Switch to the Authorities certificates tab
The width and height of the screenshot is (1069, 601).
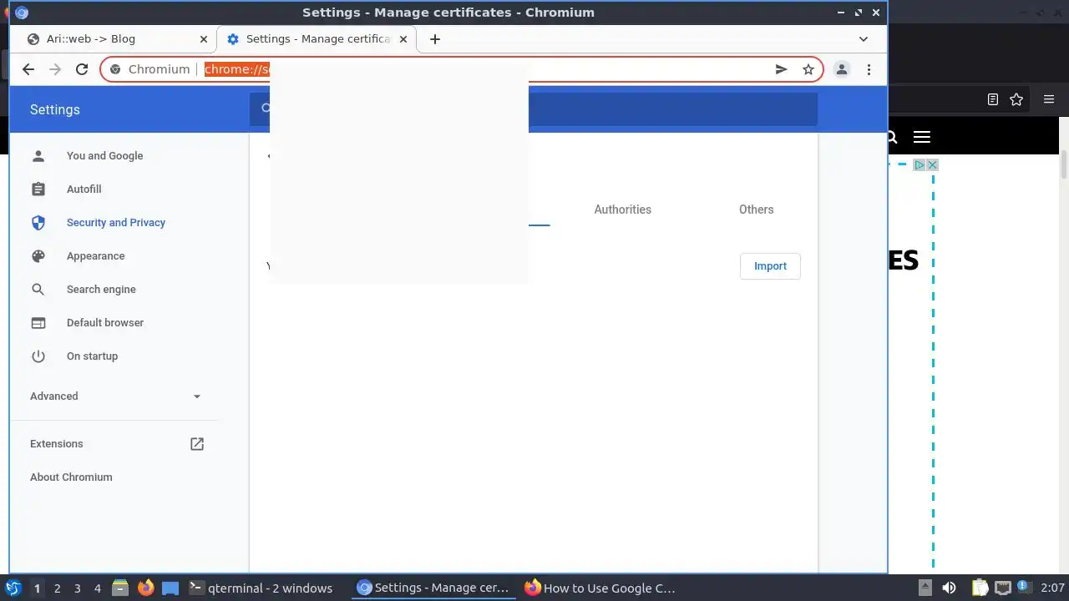point(622,210)
